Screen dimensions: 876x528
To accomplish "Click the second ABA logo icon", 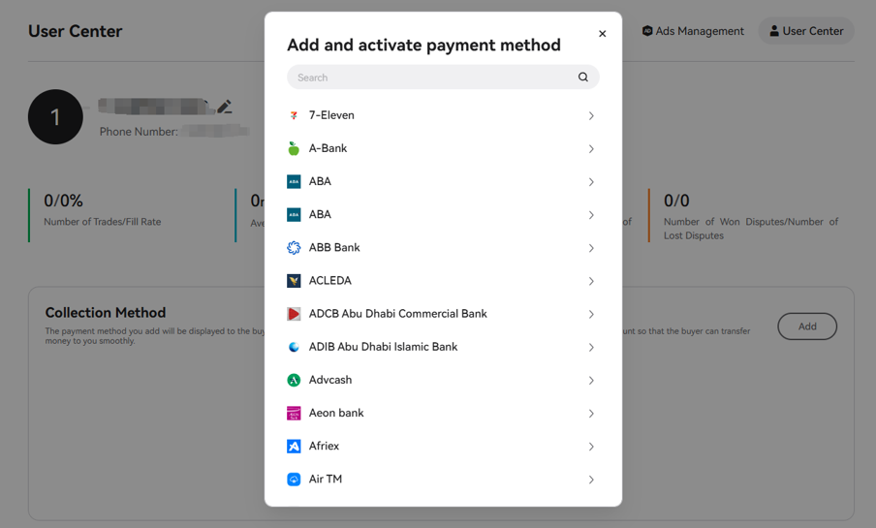I will click(294, 214).
